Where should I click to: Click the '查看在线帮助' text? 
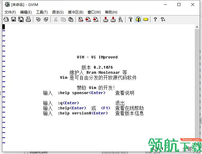pyautogui.click(x=129, y=108)
